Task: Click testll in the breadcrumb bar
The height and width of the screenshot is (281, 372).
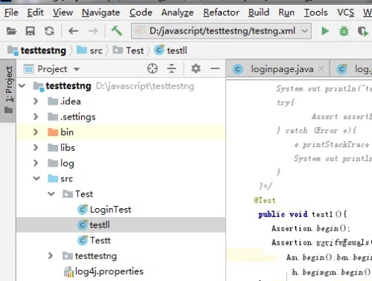Action: [x=170, y=51]
